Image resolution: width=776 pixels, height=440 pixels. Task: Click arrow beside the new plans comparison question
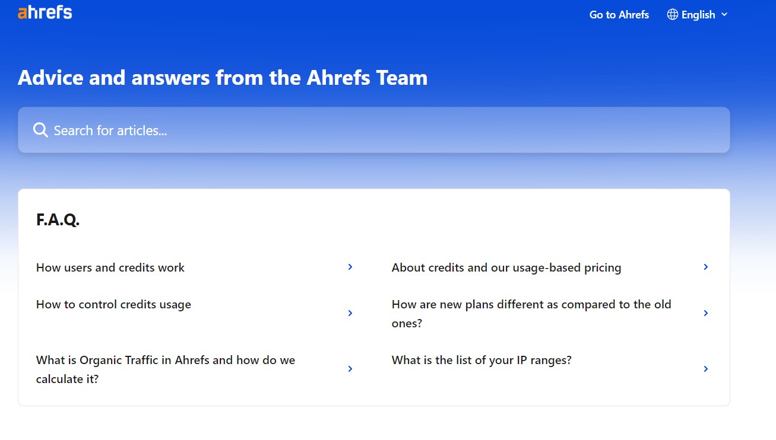(x=706, y=313)
